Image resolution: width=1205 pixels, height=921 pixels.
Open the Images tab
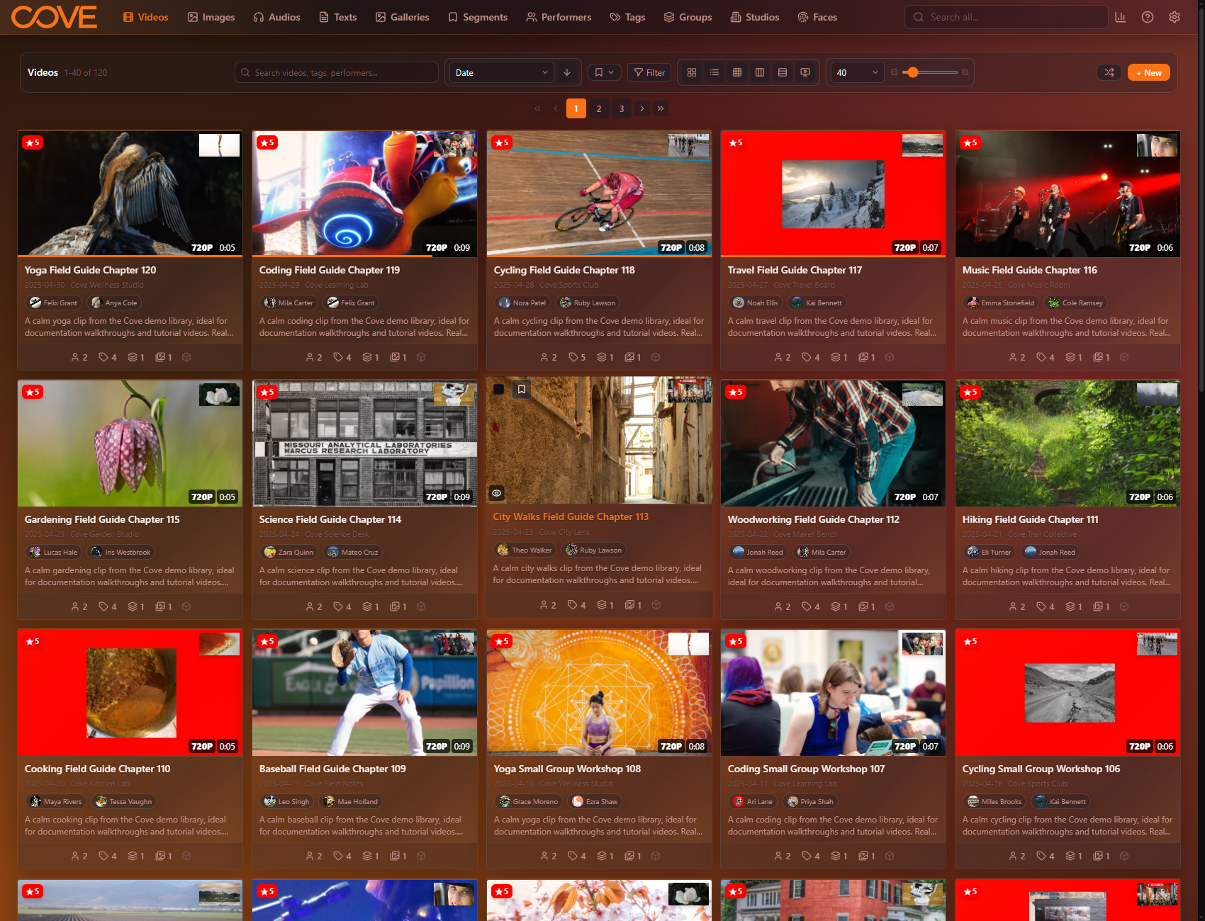pyautogui.click(x=211, y=17)
